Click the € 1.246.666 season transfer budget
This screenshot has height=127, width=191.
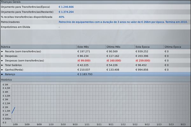tap(66, 7)
